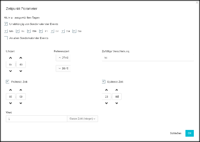Screen dimensions: 200x142
Task: Click the Wert input field
Action: [x=36, y=119]
